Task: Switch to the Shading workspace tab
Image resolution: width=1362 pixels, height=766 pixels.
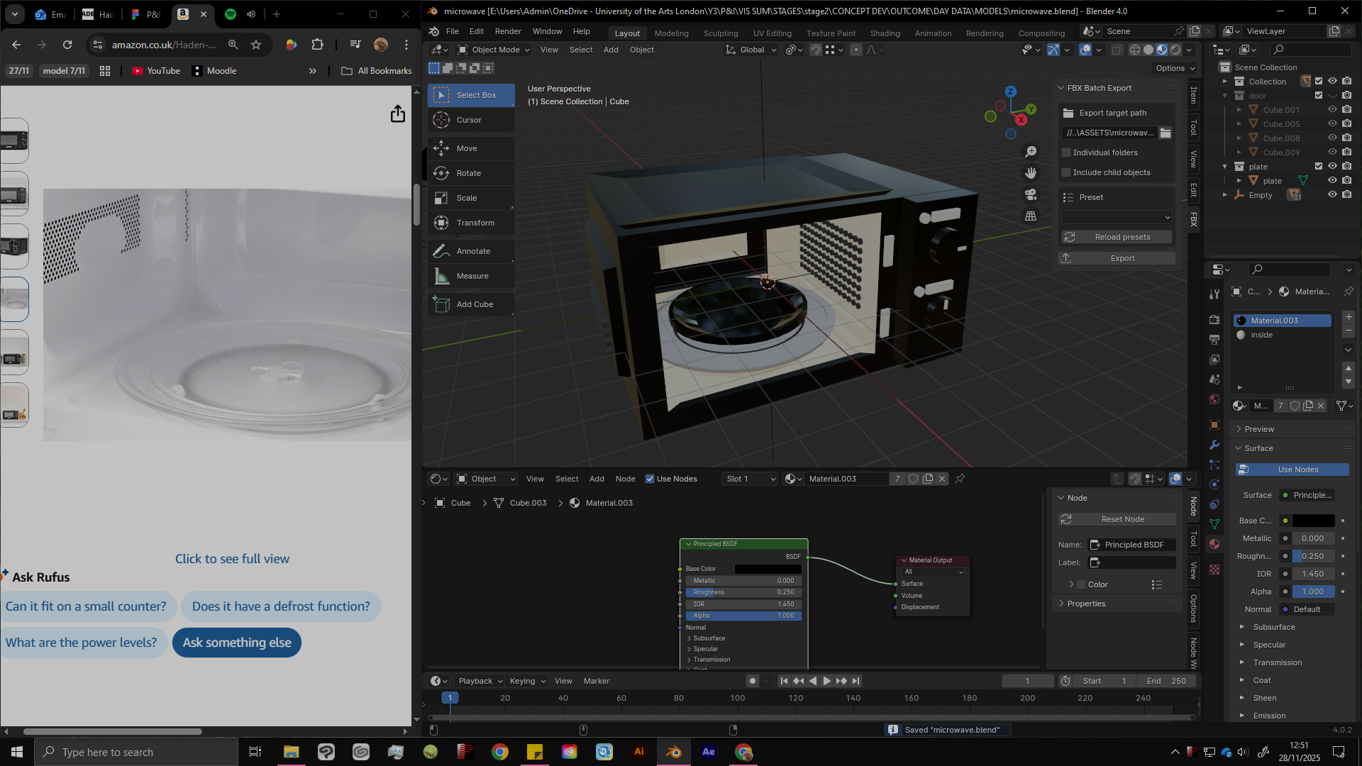Action: pyautogui.click(x=885, y=33)
